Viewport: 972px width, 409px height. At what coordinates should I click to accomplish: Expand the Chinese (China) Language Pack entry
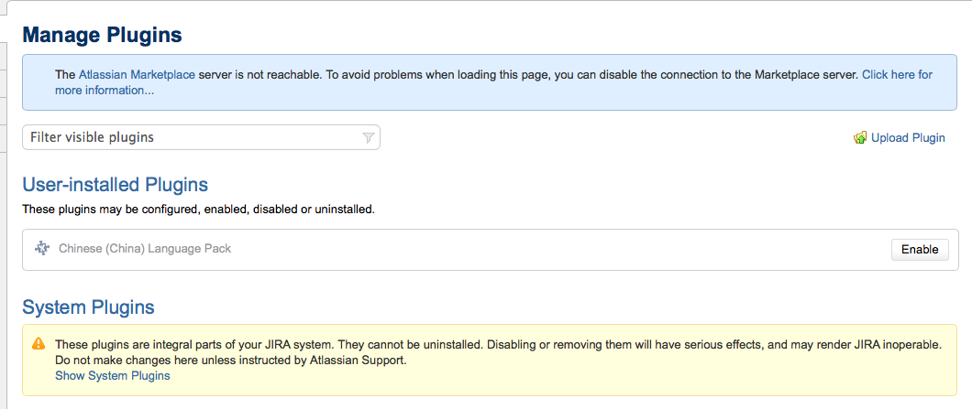pyautogui.click(x=145, y=249)
